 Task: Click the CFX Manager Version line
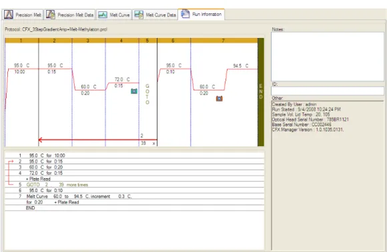[x=308, y=130]
